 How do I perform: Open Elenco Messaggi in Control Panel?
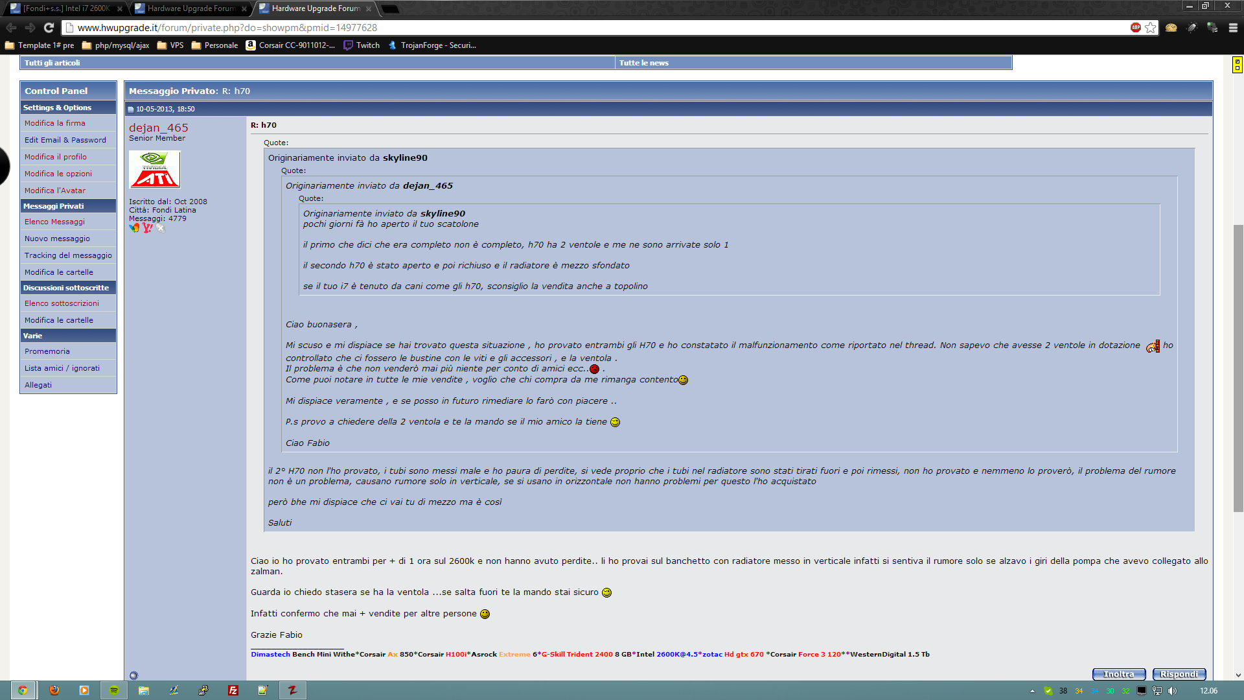tap(54, 222)
